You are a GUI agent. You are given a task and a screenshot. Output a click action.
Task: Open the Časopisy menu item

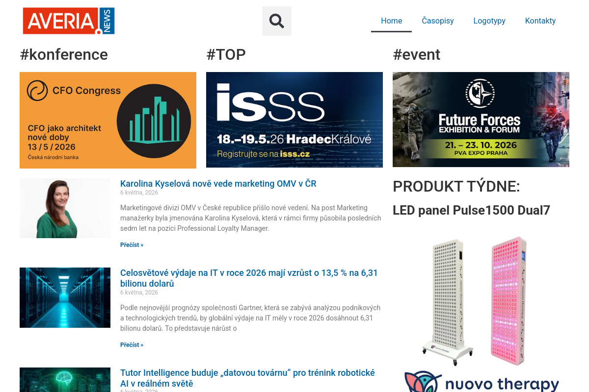coord(438,21)
